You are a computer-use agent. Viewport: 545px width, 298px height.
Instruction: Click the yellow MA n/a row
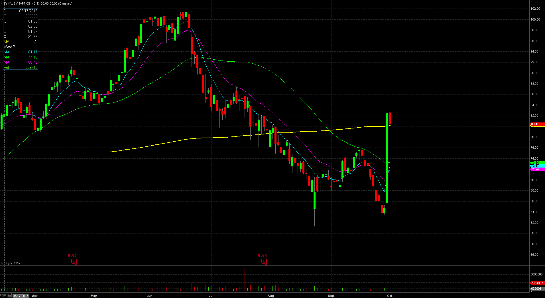21,42
